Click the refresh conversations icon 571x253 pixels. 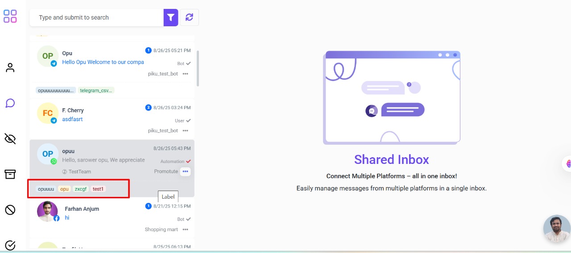pyautogui.click(x=190, y=17)
